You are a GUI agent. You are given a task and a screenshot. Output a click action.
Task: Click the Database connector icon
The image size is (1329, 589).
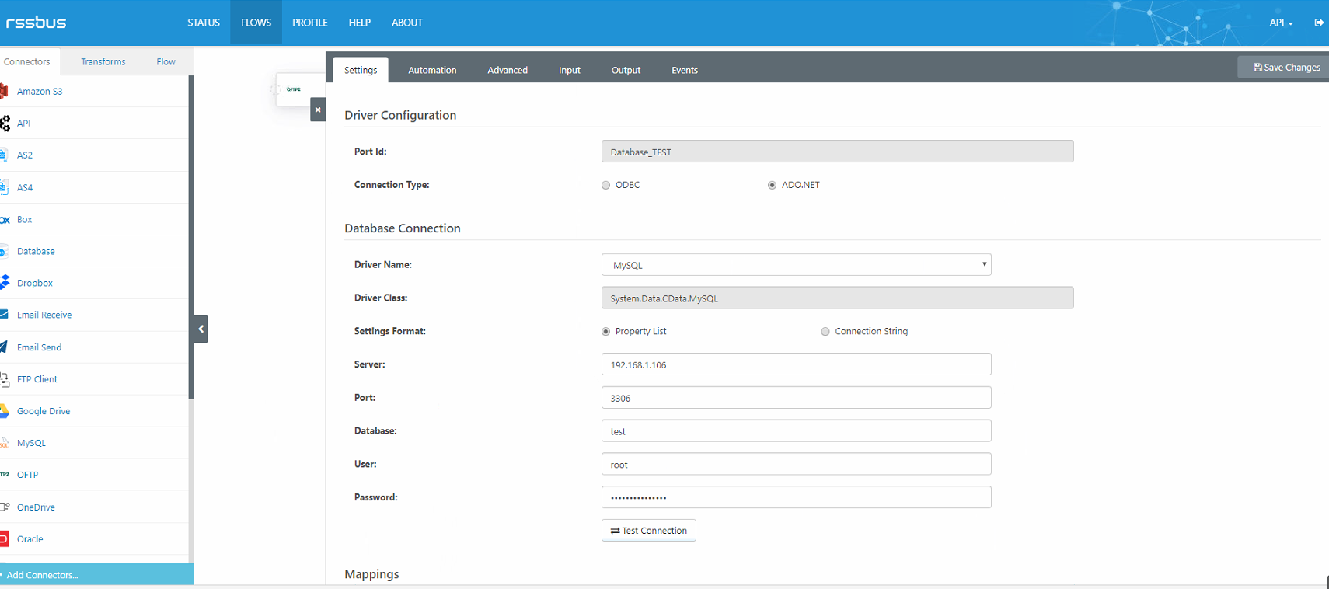click(4, 251)
